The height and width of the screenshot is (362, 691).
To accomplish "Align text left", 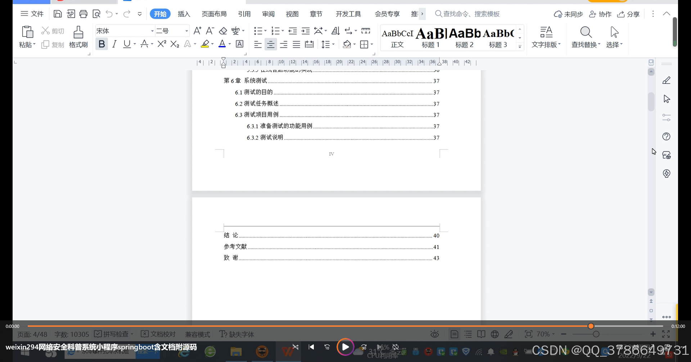I will [x=258, y=45].
